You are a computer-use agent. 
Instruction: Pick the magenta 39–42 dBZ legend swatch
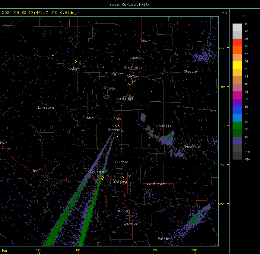pos(237,95)
